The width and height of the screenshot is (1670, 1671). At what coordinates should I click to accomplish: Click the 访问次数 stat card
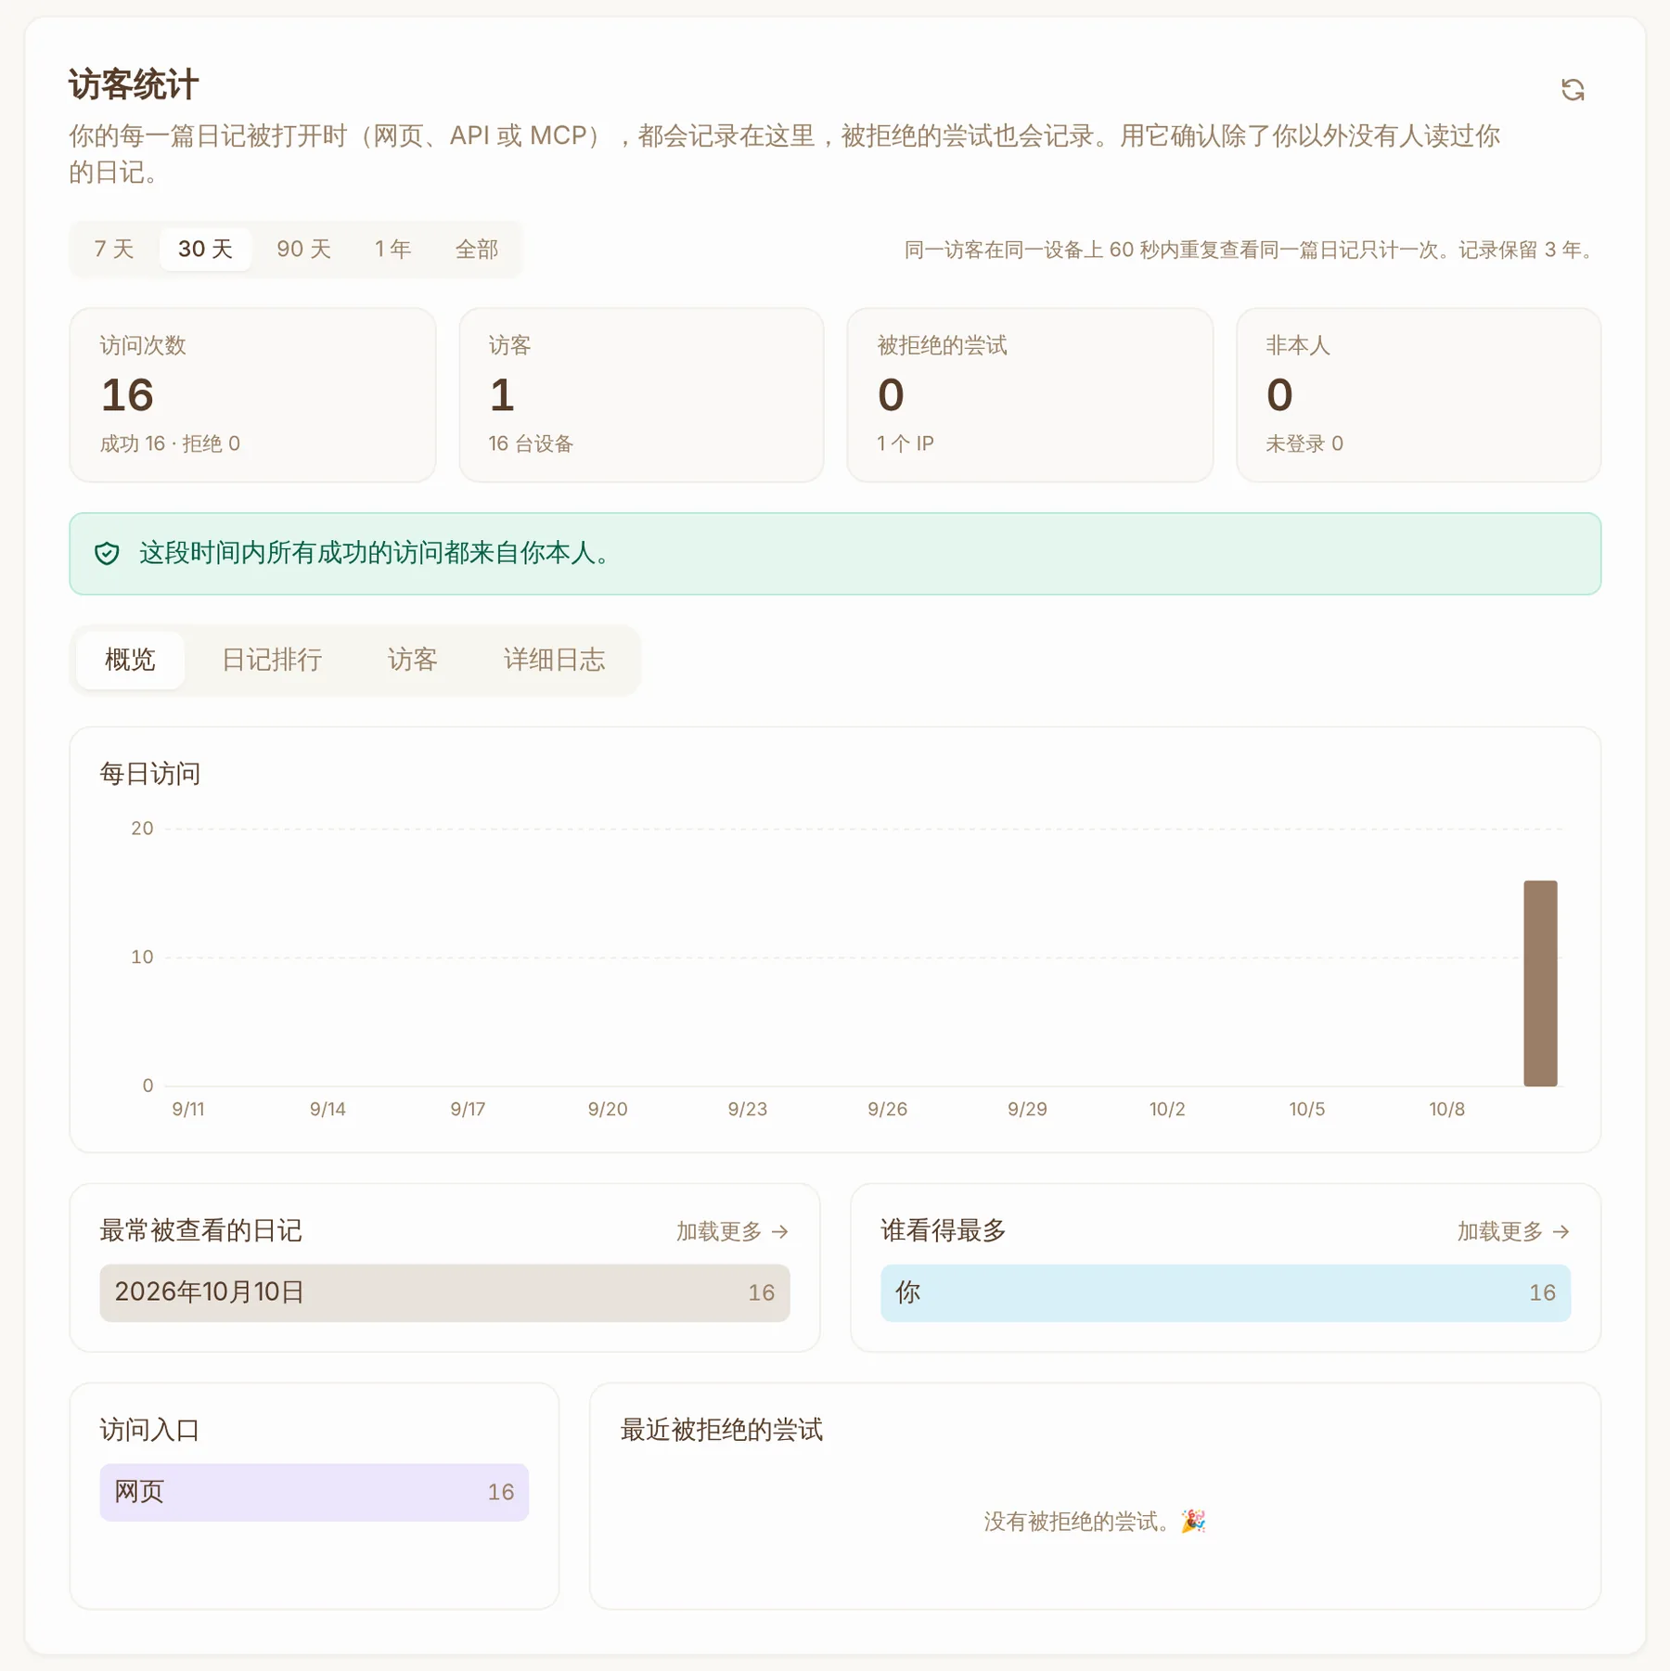click(252, 395)
